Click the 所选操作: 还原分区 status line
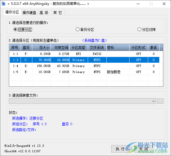This screenshot has height=156, width=171. pyautogui.click(x=27, y=118)
